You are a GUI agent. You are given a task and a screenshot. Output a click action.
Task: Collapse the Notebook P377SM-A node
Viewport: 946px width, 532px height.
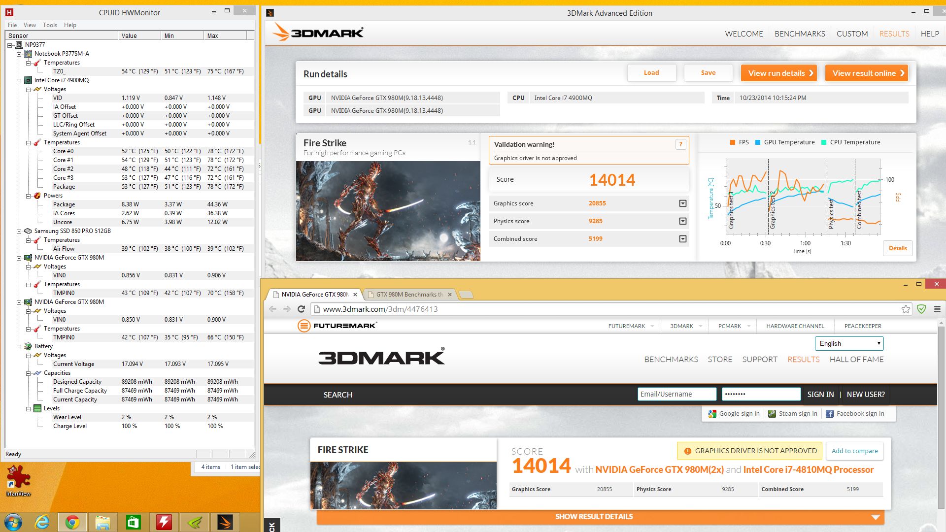click(x=19, y=54)
